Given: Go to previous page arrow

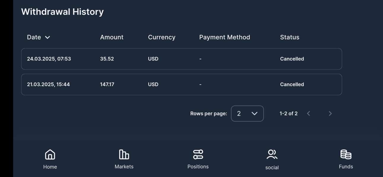Looking at the screenshot, I should click(x=309, y=114).
